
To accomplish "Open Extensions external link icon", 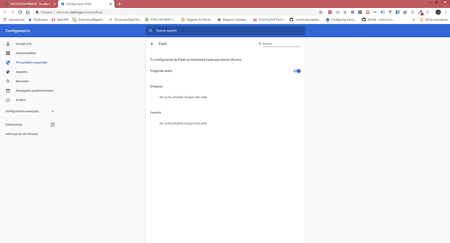I will pos(52,125).
